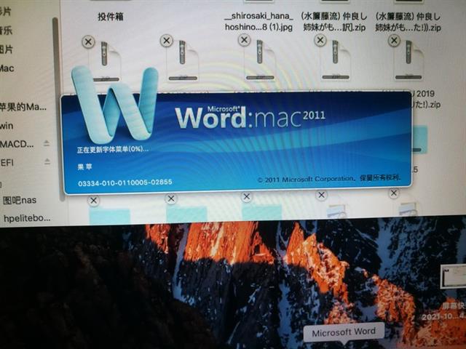Click product ID 03334-010-0110005-02855
466x349 pixels.
click(x=125, y=182)
